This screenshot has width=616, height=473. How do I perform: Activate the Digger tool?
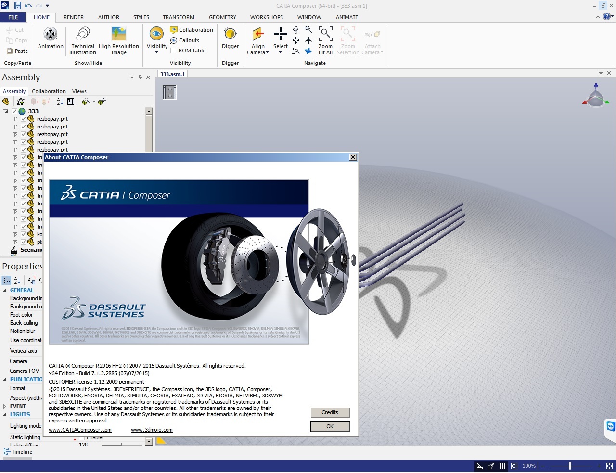click(x=231, y=38)
